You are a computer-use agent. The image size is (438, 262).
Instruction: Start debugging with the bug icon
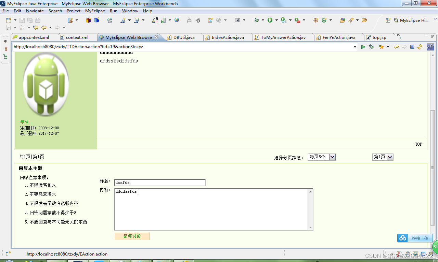pos(256,20)
